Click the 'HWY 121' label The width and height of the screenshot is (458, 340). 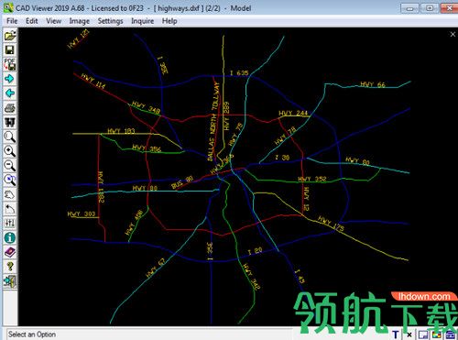tap(78, 38)
